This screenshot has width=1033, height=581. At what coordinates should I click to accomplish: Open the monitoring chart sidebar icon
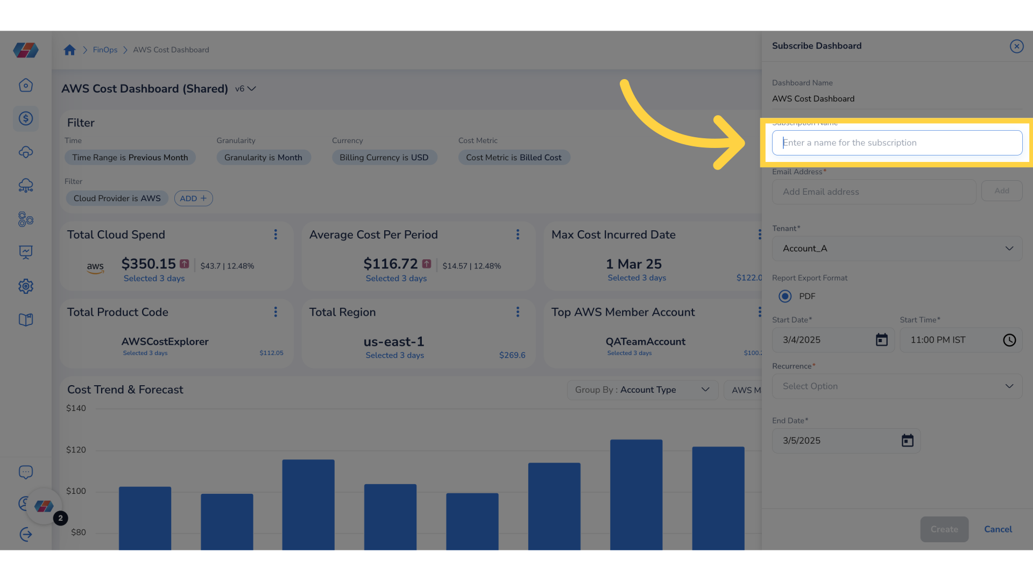[26, 252]
